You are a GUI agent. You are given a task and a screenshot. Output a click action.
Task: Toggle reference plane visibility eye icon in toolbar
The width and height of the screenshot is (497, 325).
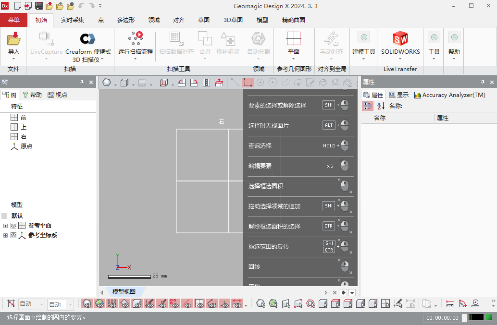[x=199, y=304]
